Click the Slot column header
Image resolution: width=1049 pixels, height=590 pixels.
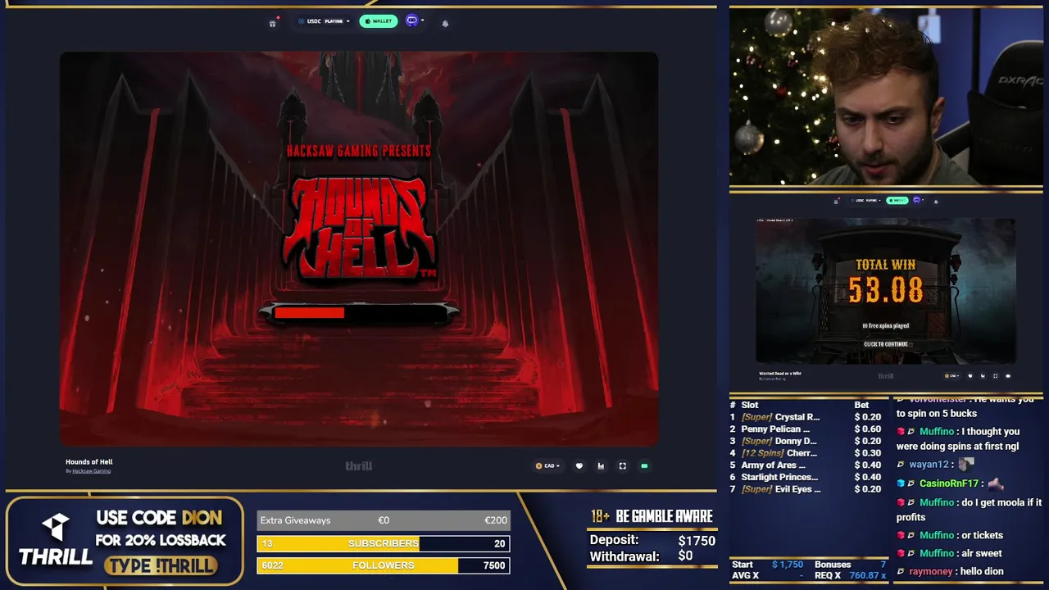tap(750, 405)
